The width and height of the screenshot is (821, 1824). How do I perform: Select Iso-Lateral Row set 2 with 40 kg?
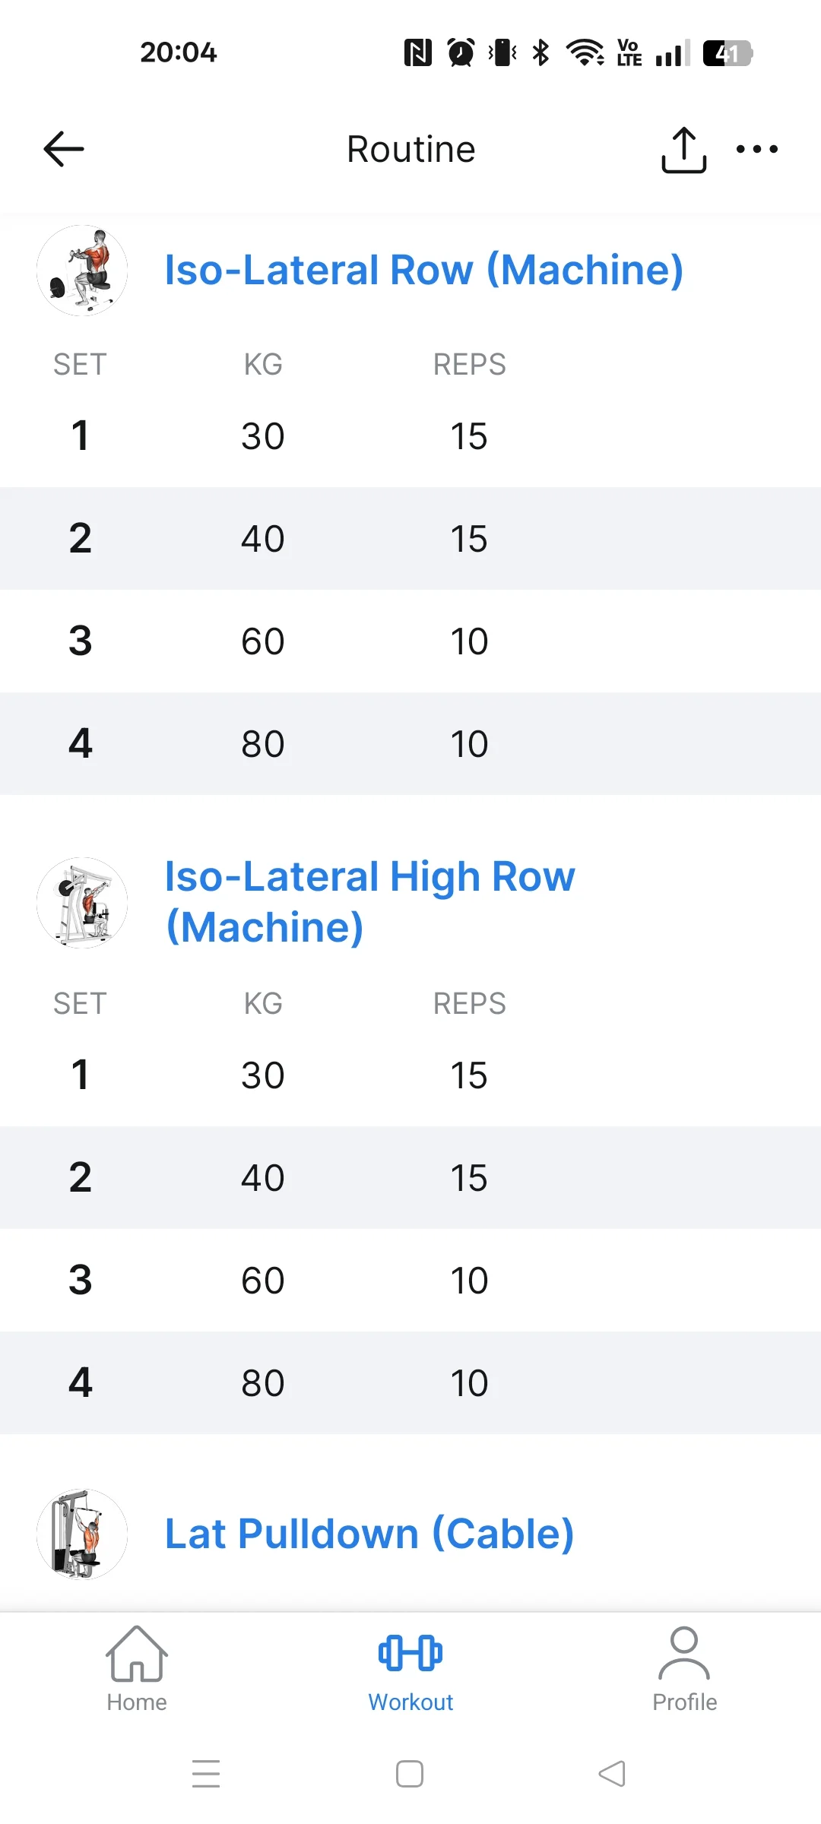click(x=410, y=538)
